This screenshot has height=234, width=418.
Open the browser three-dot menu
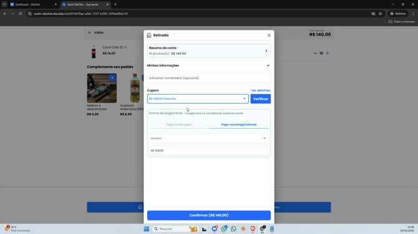(x=413, y=14)
